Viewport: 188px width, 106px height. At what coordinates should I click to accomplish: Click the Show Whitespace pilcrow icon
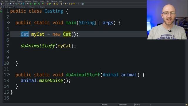click(28, 4)
